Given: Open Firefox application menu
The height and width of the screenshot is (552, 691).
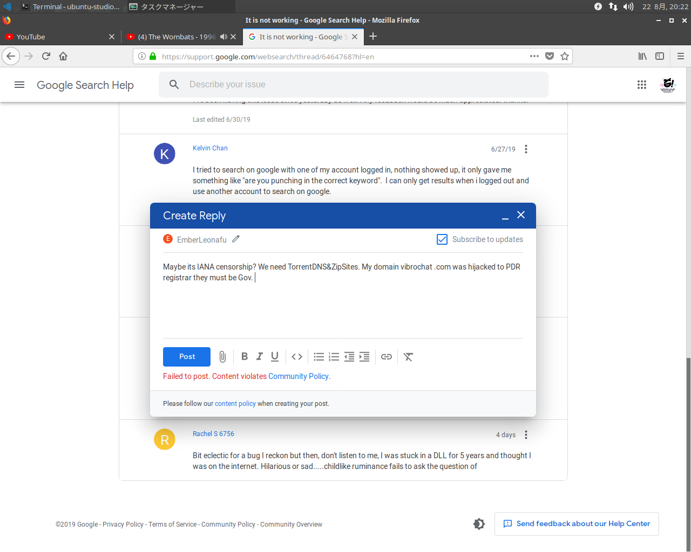Looking at the screenshot, I should tap(681, 56).
